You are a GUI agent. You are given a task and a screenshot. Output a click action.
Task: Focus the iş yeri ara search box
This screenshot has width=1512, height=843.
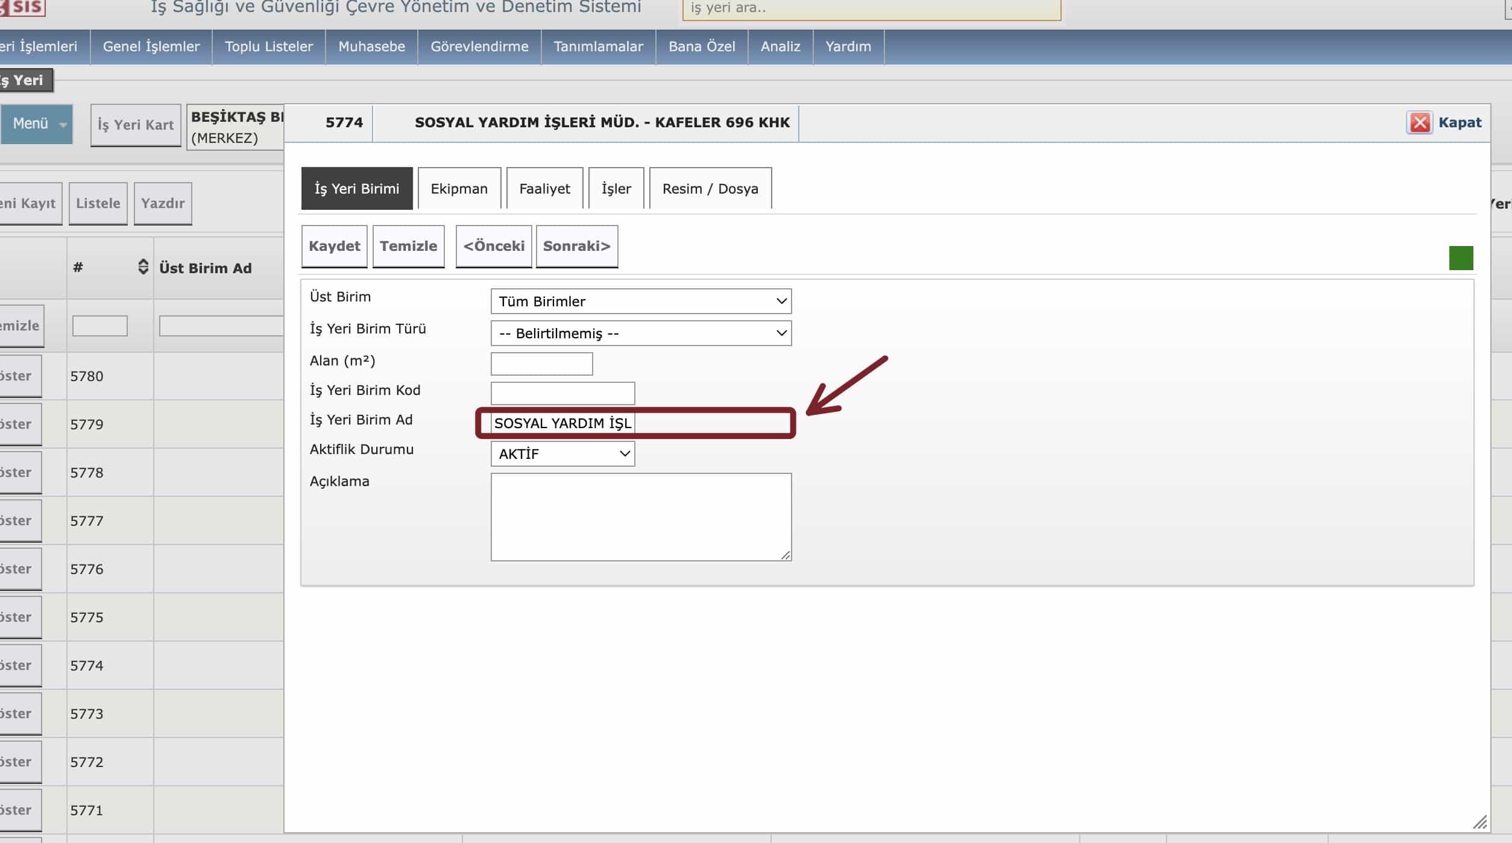pyautogui.click(x=871, y=8)
